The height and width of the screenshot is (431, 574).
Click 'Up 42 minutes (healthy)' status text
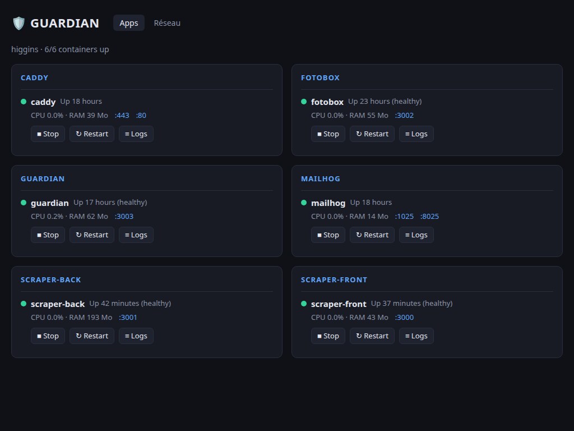pyautogui.click(x=130, y=304)
